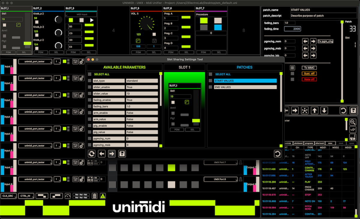Screen dimensions: 360x219
Task: Open gears settings icon for Input 6
Action: (x=81, y=145)
